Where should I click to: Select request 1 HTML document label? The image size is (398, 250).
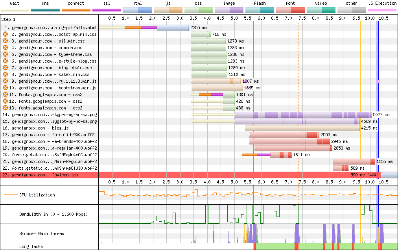(50, 28)
